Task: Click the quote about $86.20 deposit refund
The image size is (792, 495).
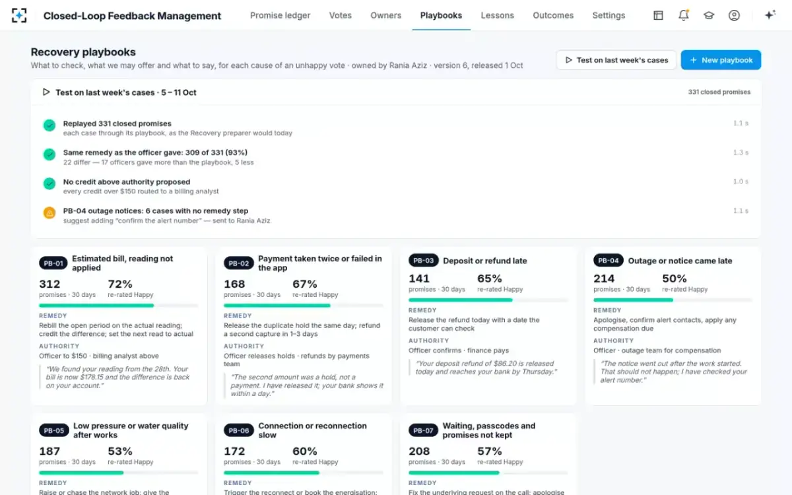Action: click(x=486, y=368)
